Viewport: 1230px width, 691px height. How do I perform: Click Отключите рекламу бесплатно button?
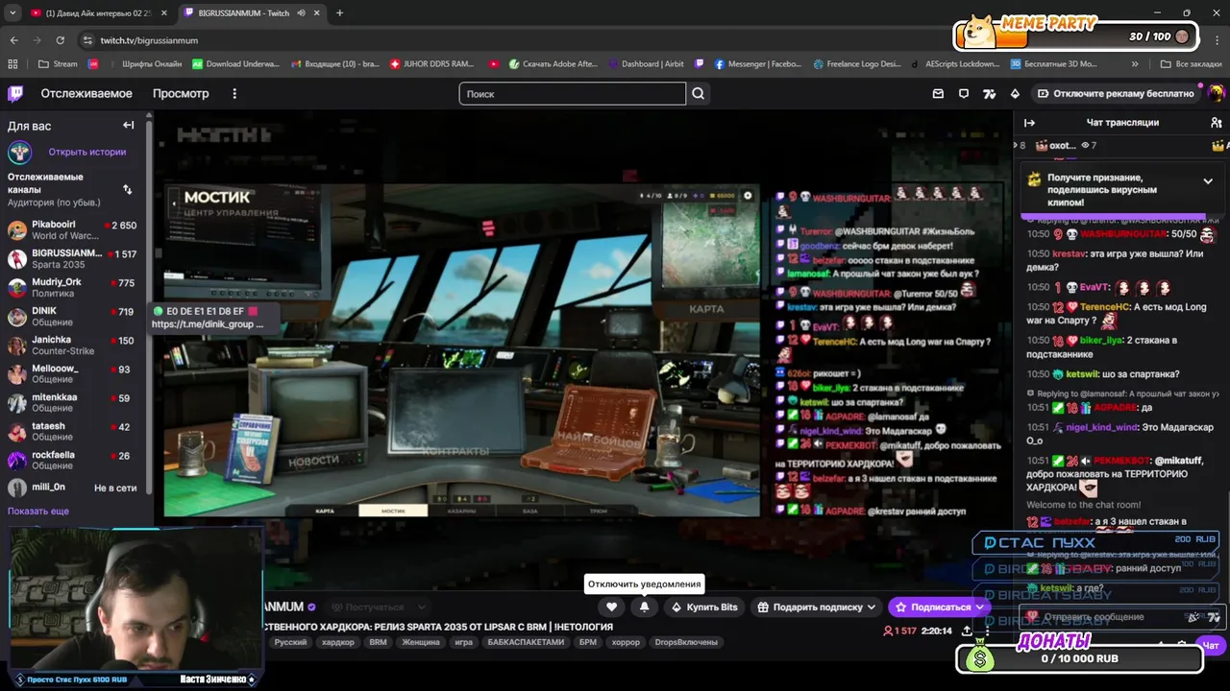(1115, 93)
